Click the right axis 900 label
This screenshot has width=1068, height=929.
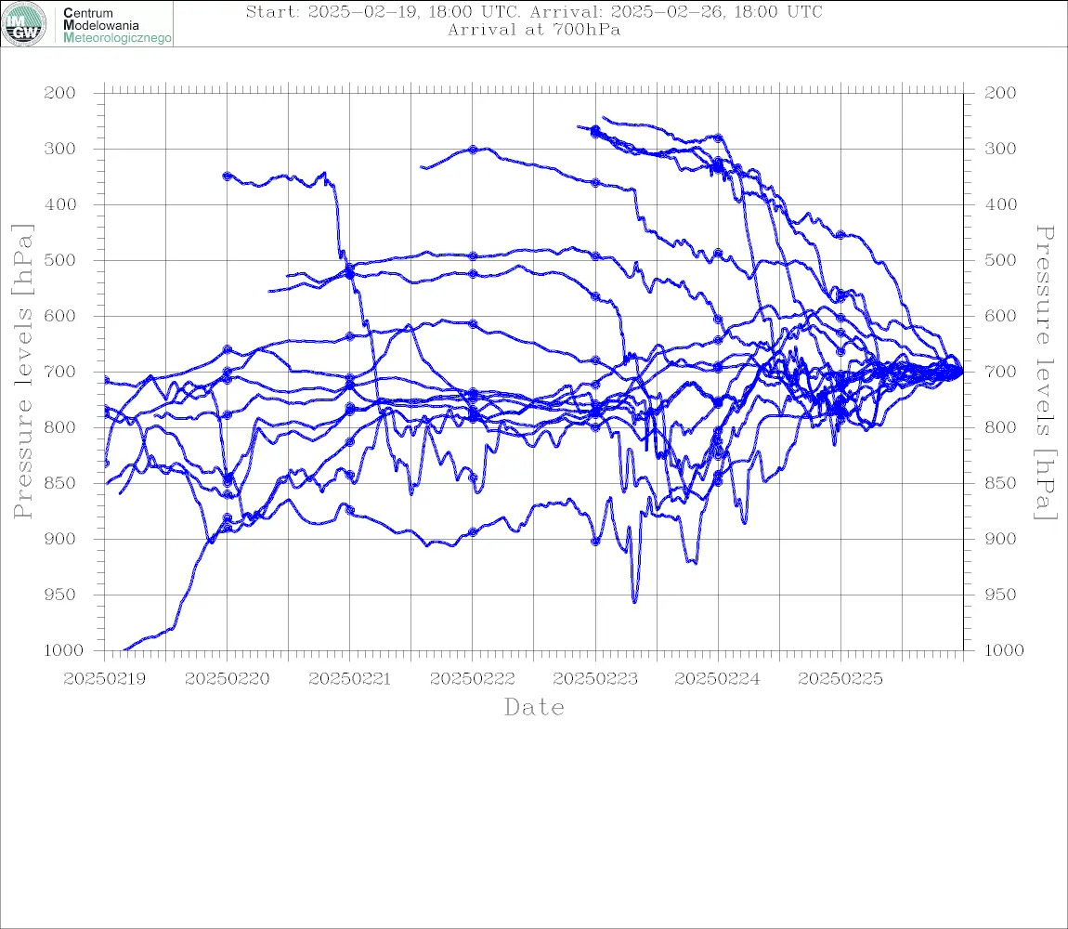tap(1000, 539)
